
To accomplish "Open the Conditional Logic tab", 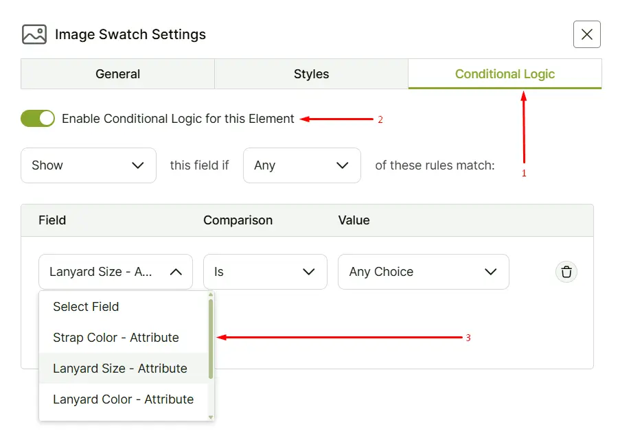I will 505,74.
